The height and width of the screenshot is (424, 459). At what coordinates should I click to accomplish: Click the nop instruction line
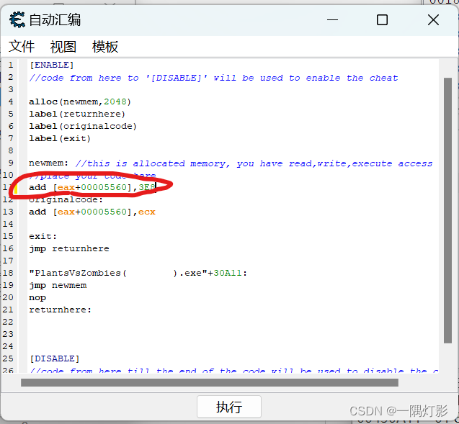pos(37,298)
